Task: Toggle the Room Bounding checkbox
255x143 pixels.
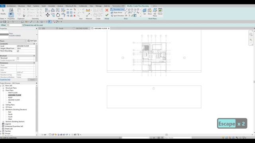Action: (18, 51)
